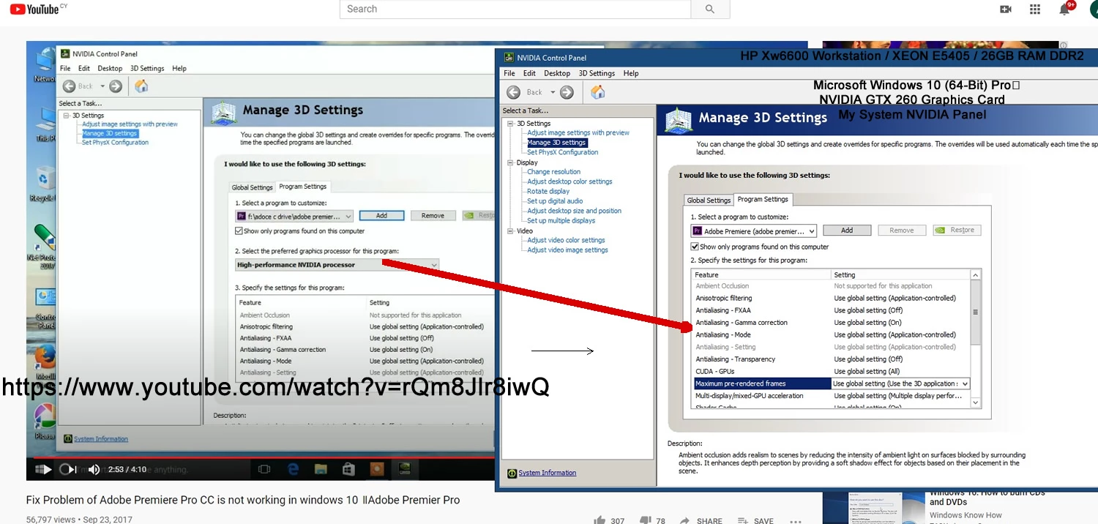The image size is (1098, 524).
Task: Select Change resolution in task tree
Action: [553, 172]
